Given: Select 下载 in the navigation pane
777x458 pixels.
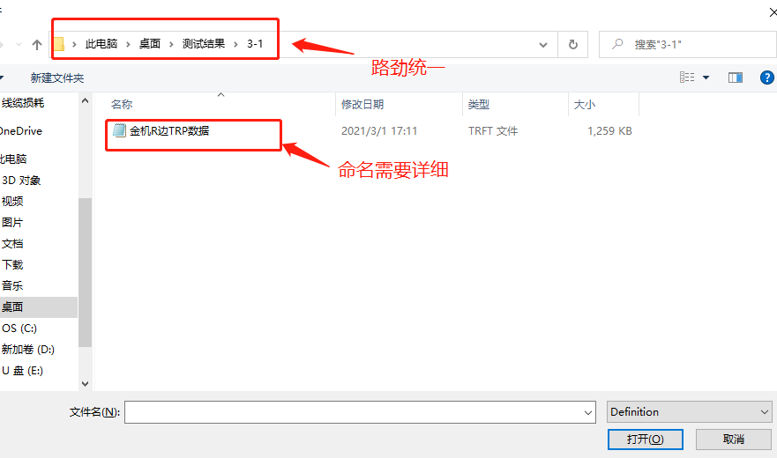Looking at the screenshot, I should [x=12, y=264].
